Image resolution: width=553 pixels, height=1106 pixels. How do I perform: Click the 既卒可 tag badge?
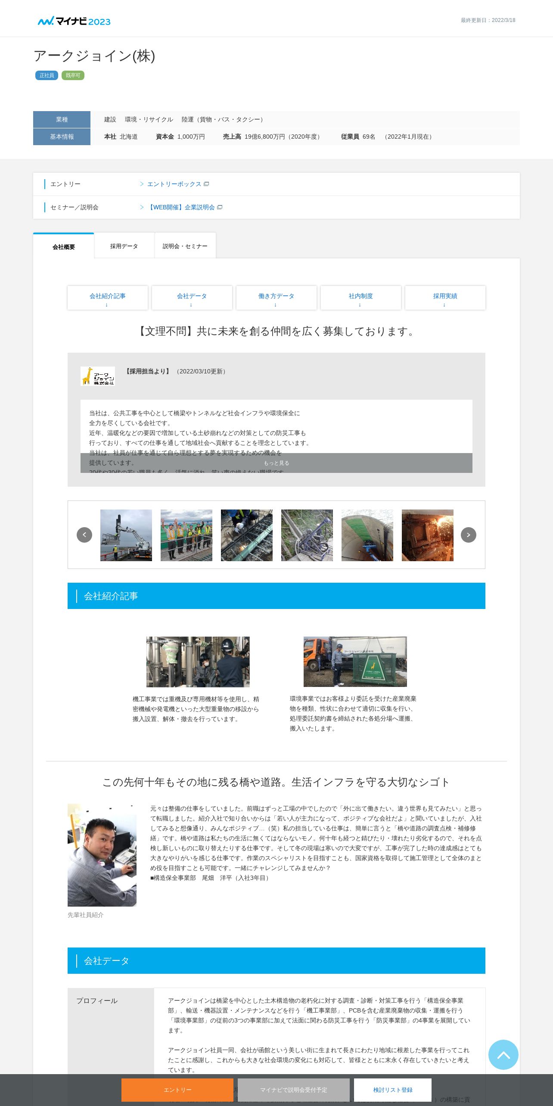coord(73,75)
